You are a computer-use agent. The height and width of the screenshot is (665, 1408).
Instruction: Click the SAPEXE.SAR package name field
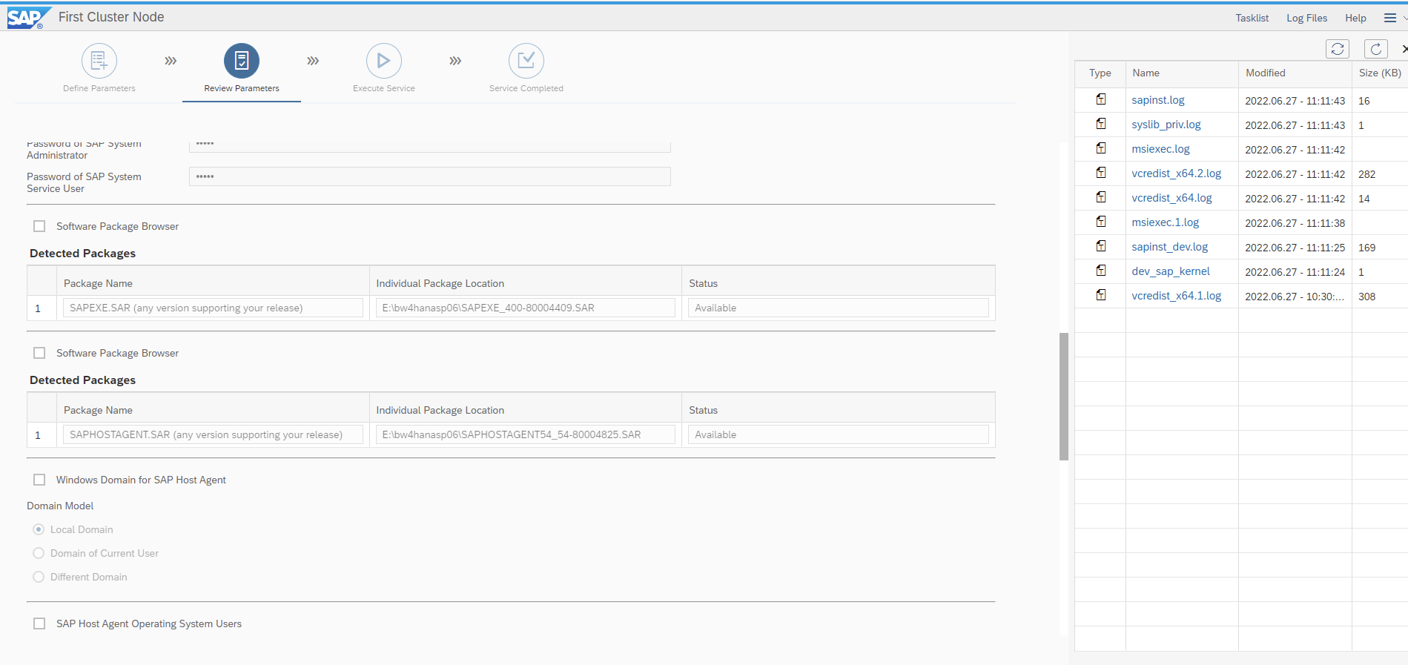pos(213,308)
